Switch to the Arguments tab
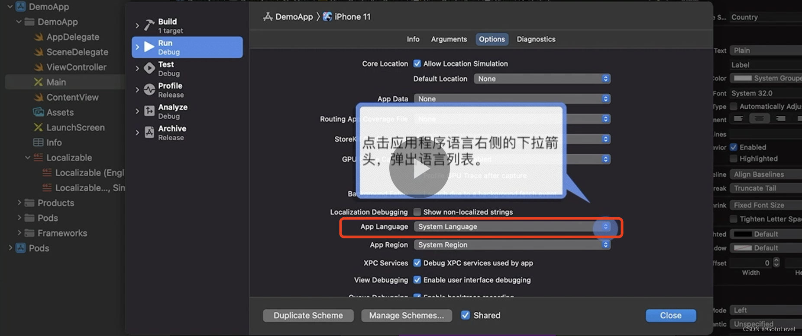Screen dimensions: 802x336 (449, 39)
